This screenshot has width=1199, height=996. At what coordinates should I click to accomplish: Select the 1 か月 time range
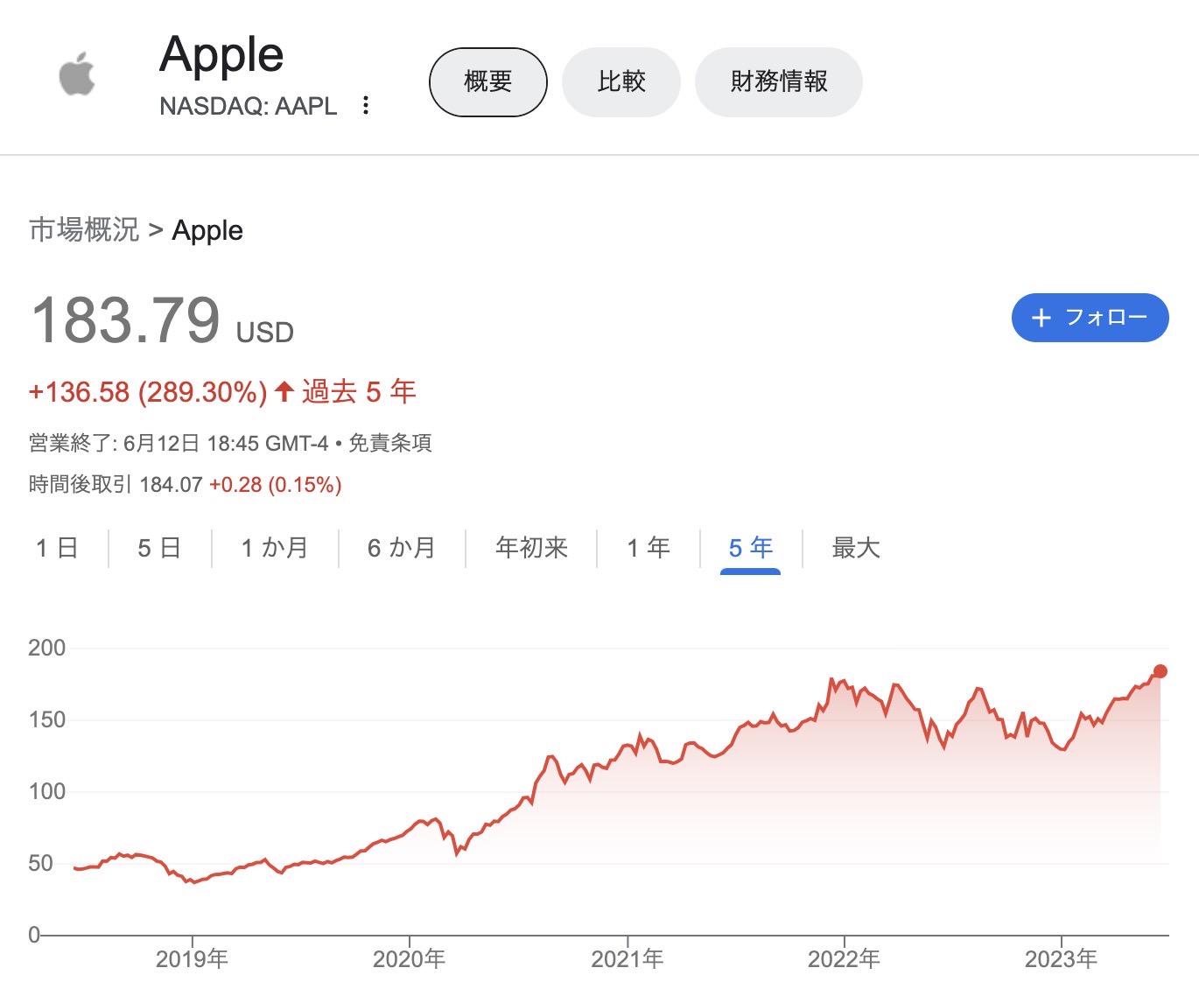coord(275,549)
